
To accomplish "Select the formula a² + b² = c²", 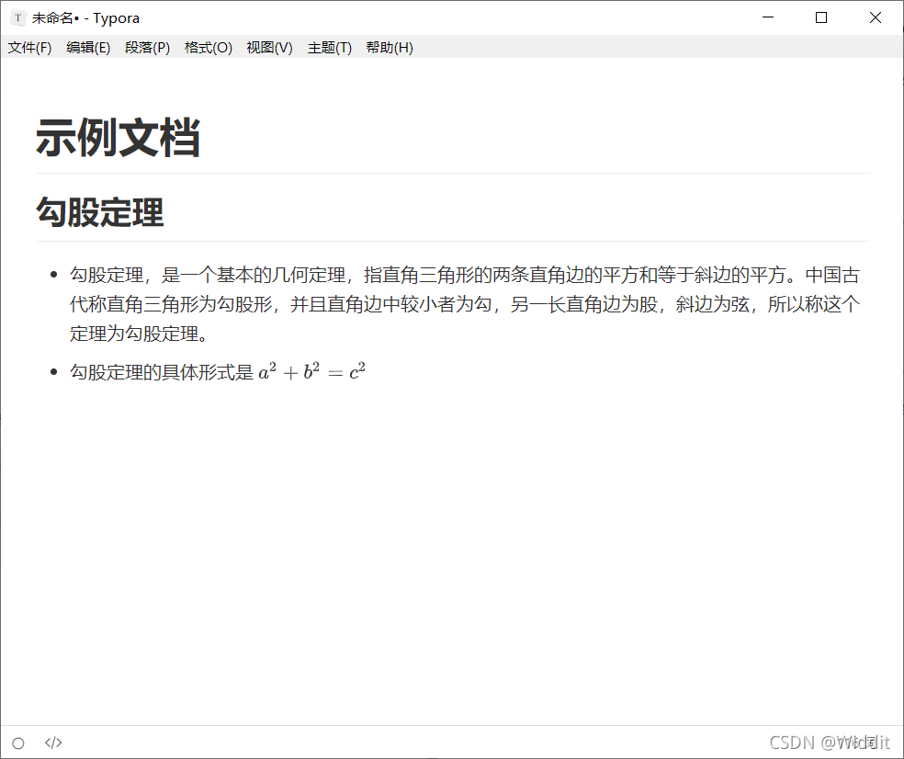I will [x=311, y=371].
